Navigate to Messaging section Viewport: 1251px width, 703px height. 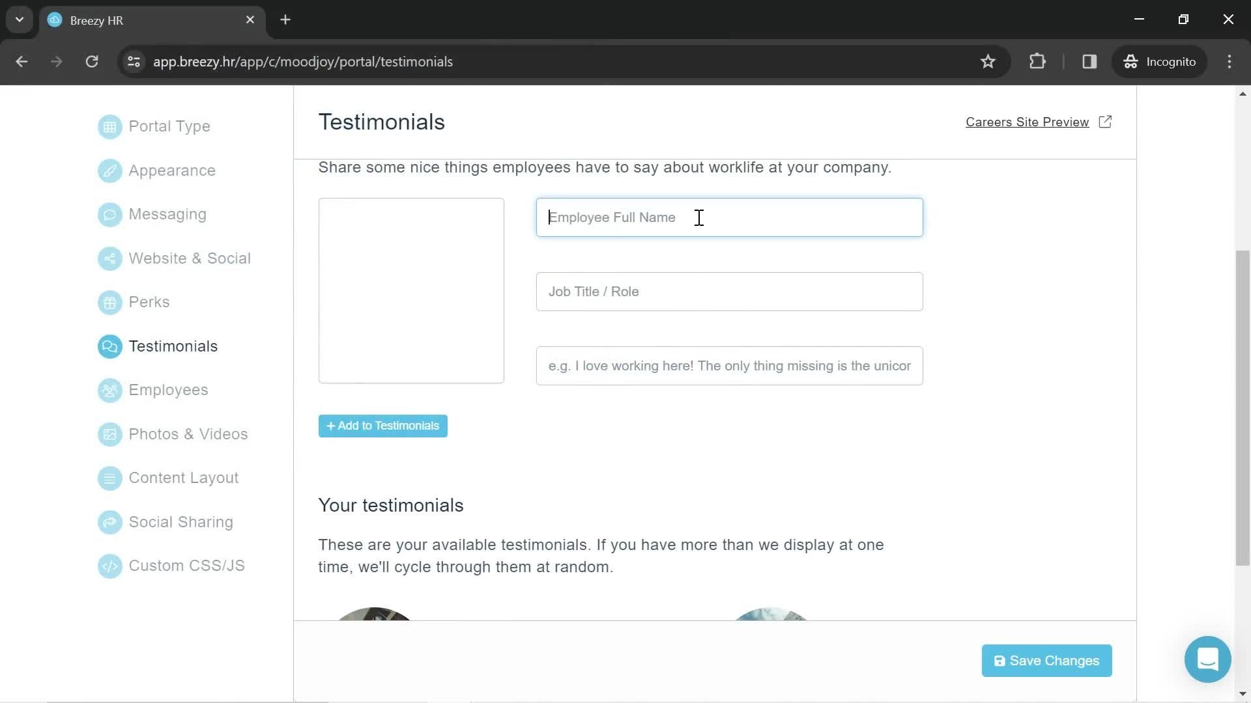pos(168,214)
